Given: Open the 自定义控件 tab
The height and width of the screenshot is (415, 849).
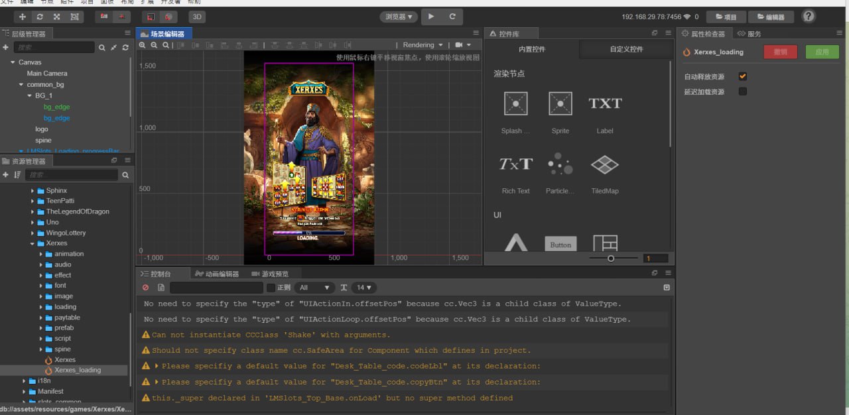Looking at the screenshot, I should pyautogui.click(x=626, y=49).
